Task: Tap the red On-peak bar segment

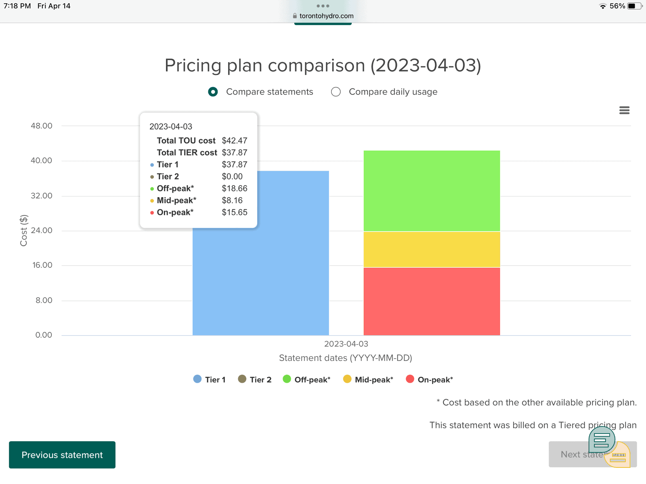Action: [432, 301]
